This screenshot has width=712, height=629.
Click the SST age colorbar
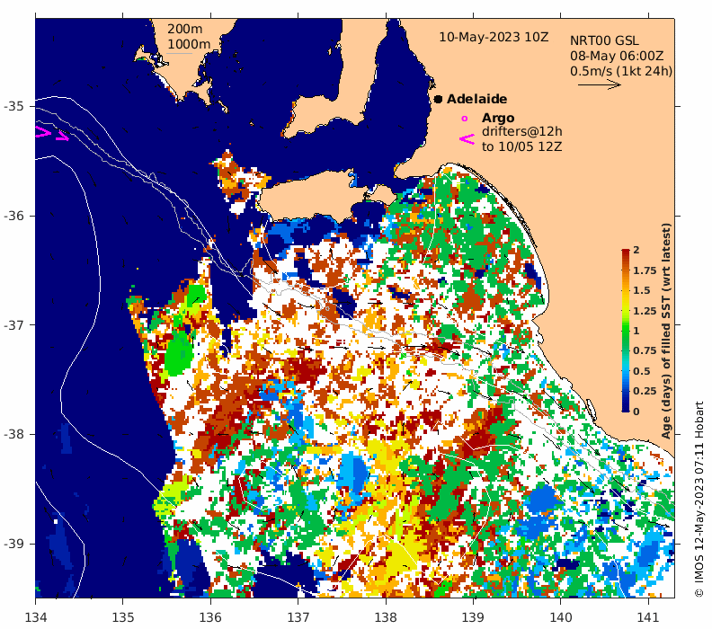[x=626, y=331]
